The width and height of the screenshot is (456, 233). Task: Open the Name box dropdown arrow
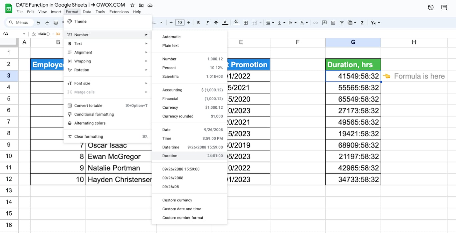coord(24,34)
